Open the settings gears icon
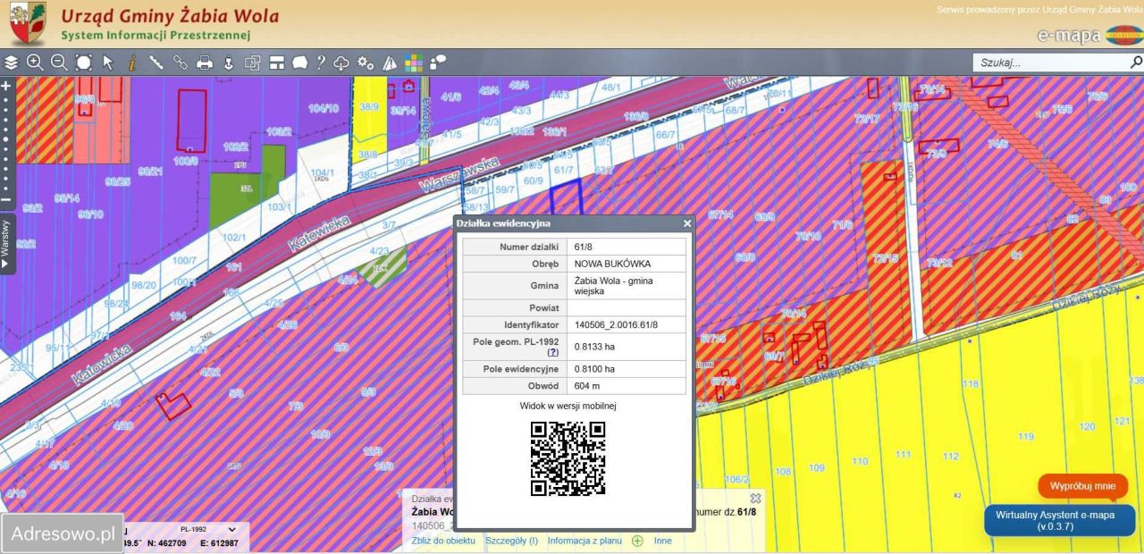Screen dimensions: 1144x554 [x=366, y=63]
